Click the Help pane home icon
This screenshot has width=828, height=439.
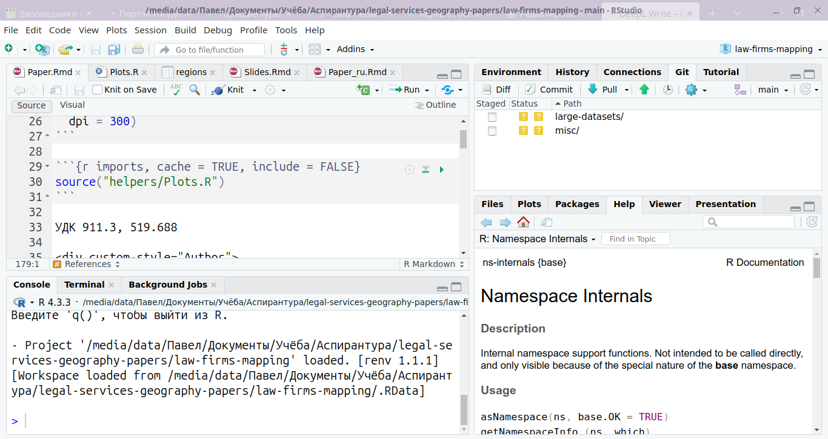[x=523, y=222]
